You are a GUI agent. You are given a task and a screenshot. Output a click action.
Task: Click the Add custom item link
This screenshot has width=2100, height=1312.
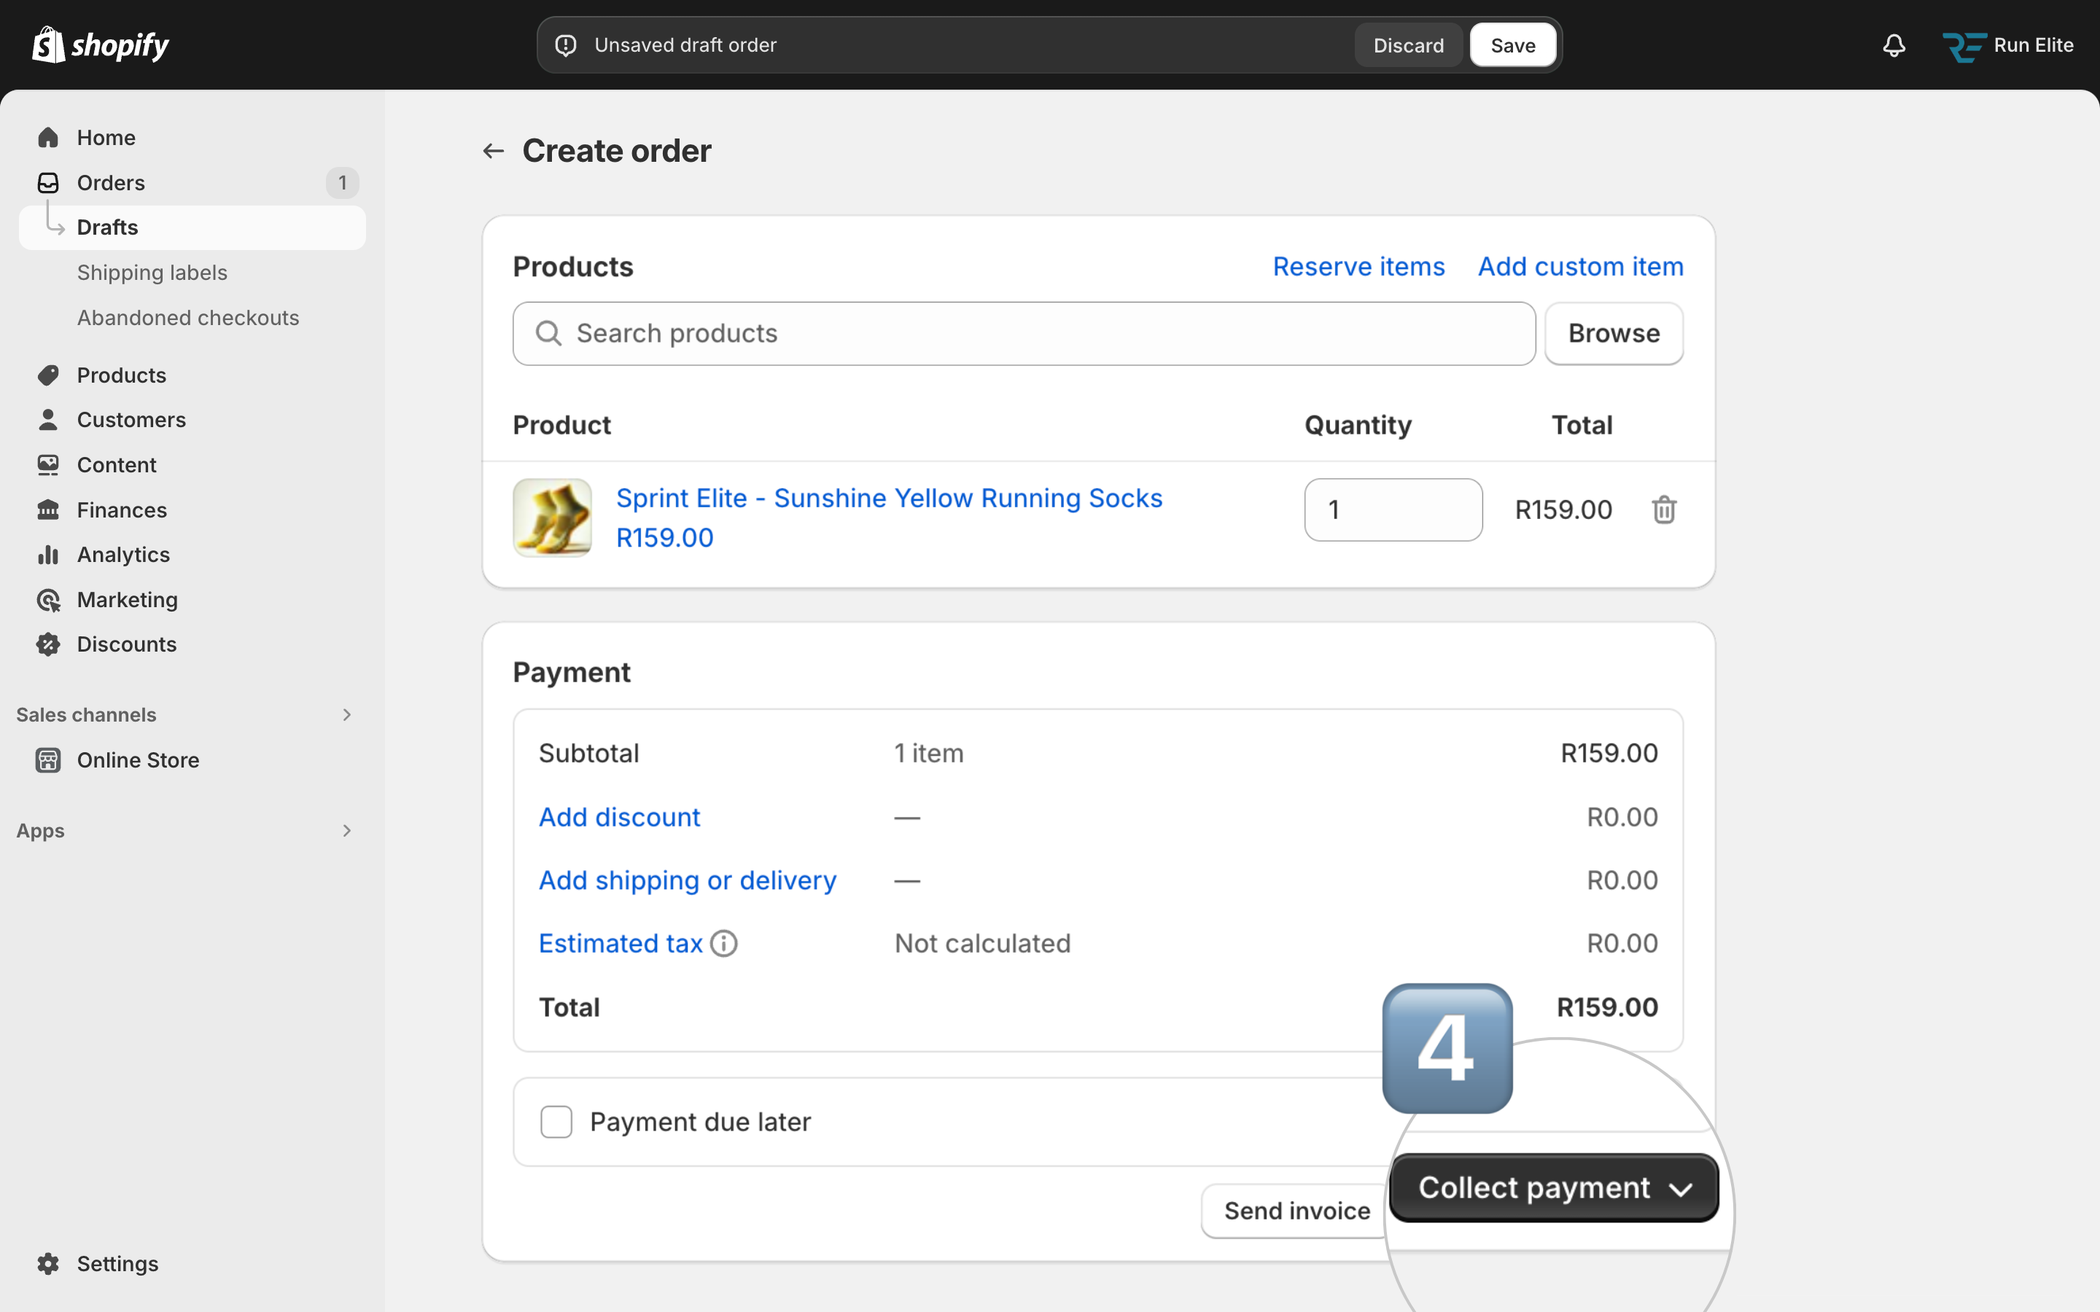1580,266
